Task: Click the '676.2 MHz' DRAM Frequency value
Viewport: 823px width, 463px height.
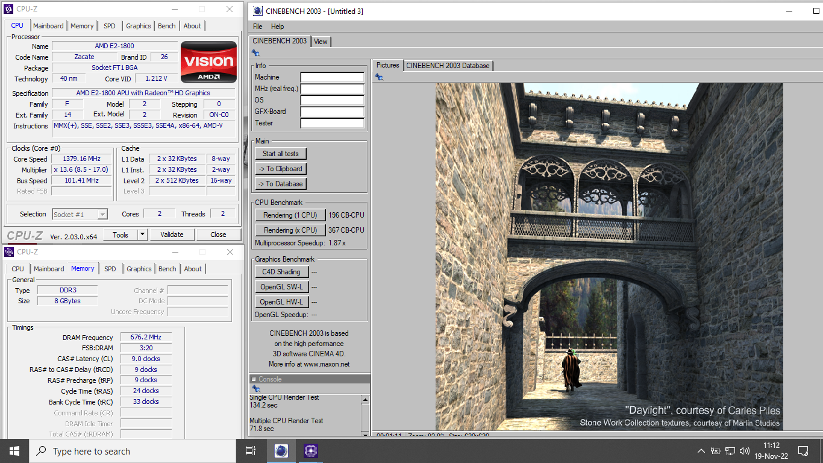Action: 146,338
